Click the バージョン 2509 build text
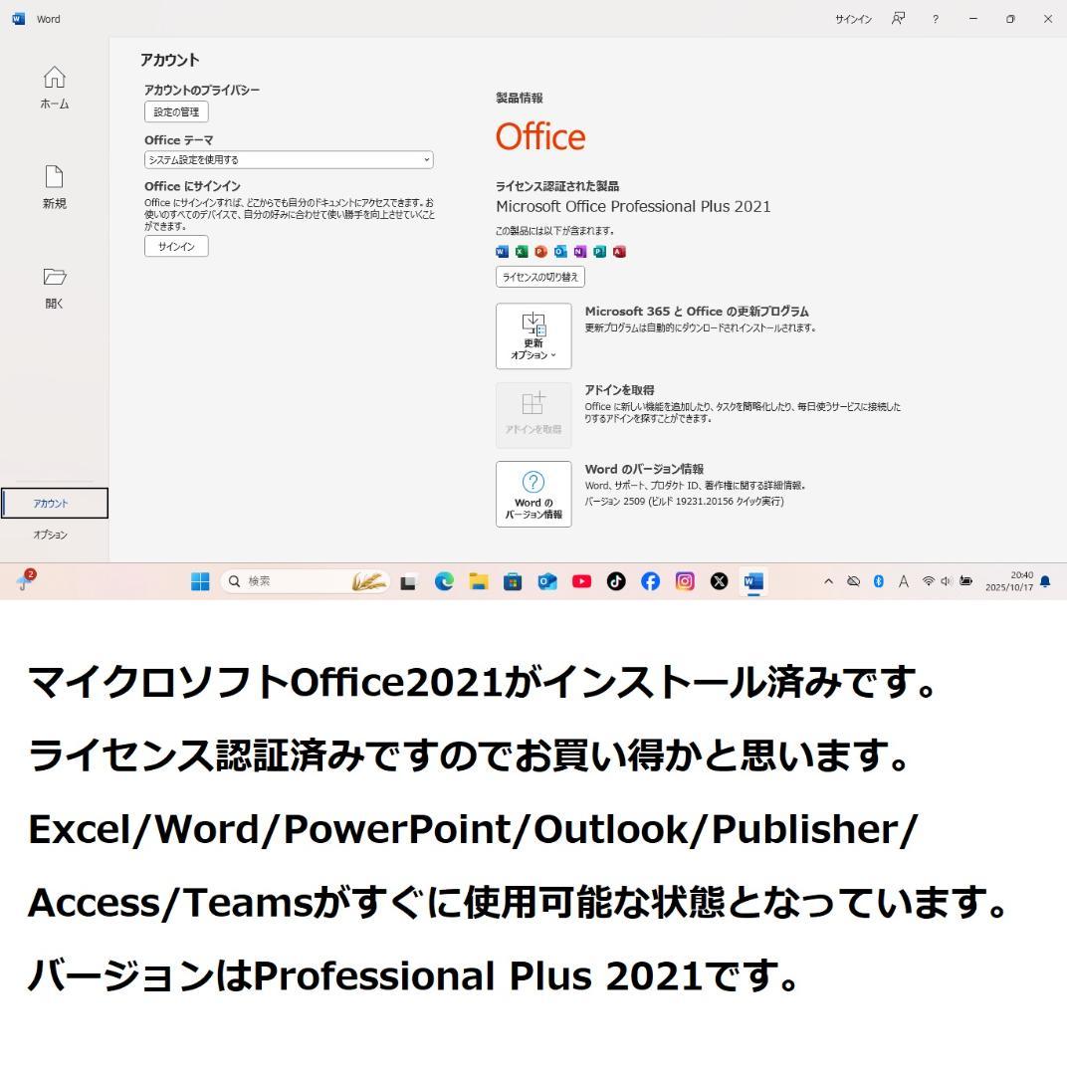 (684, 501)
